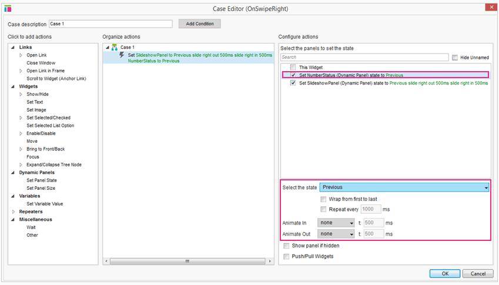Viewport: 499px width, 285px height.
Task: Expand the Show/Hide action
Action: 21,94
